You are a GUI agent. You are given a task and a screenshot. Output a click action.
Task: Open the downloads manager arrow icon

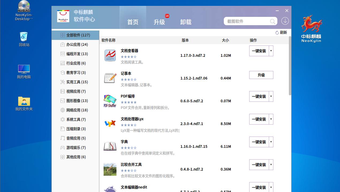(285, 21)
